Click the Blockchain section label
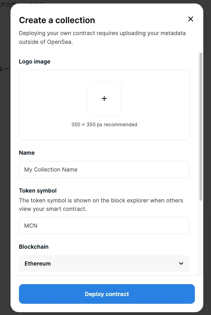 (34, 247)
